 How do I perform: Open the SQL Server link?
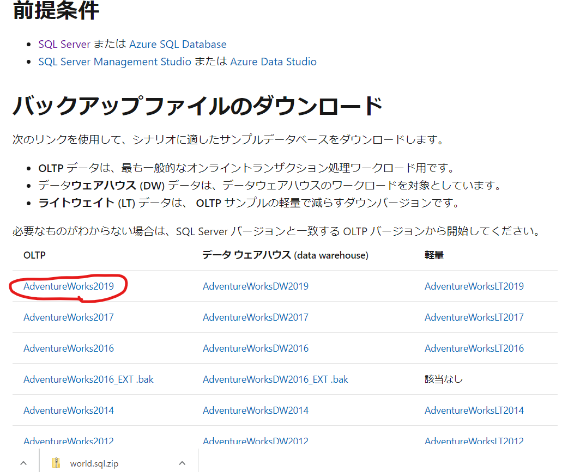coord(64,44)
